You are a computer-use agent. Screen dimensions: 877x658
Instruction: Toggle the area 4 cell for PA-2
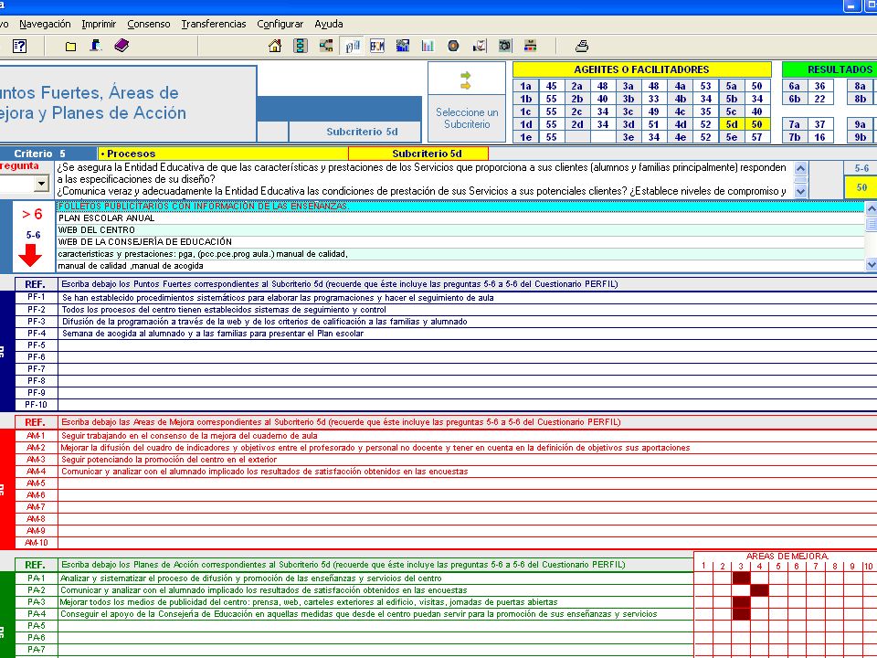[759, 589]
